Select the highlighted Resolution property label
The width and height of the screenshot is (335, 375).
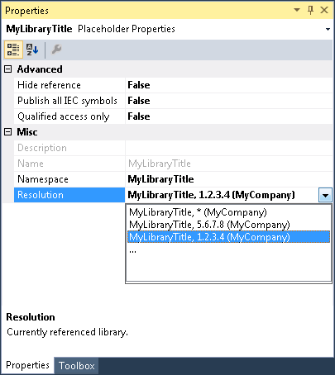69,195
